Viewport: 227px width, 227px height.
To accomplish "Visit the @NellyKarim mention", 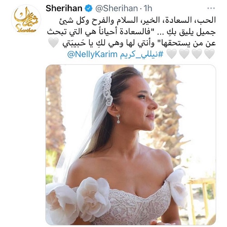I will coord(92,54).
